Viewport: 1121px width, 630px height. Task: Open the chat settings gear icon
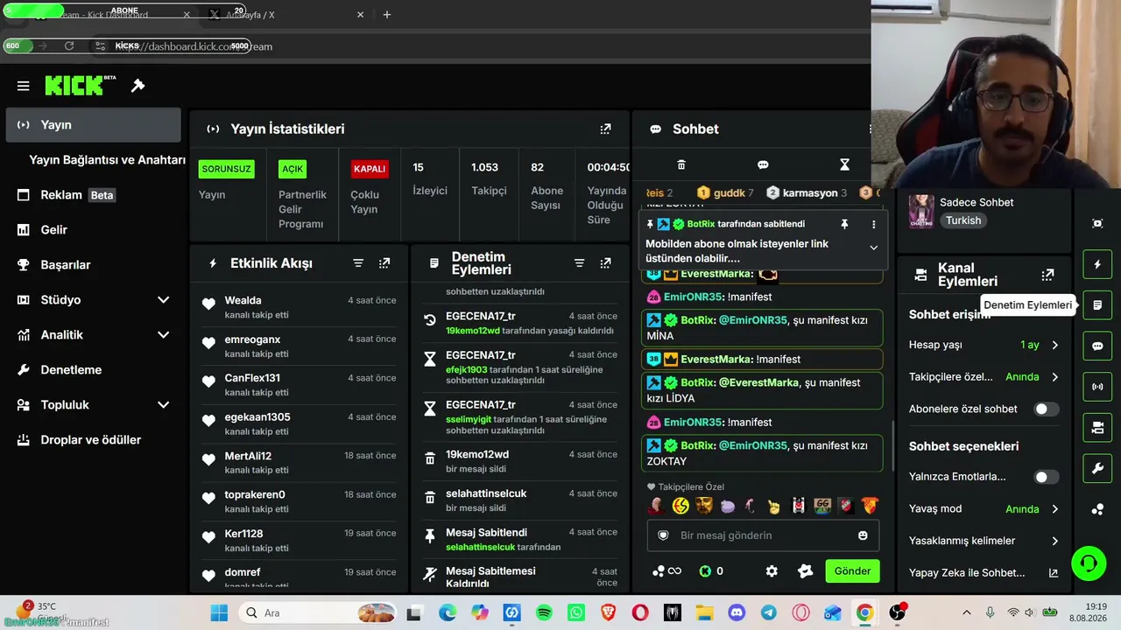772,571
